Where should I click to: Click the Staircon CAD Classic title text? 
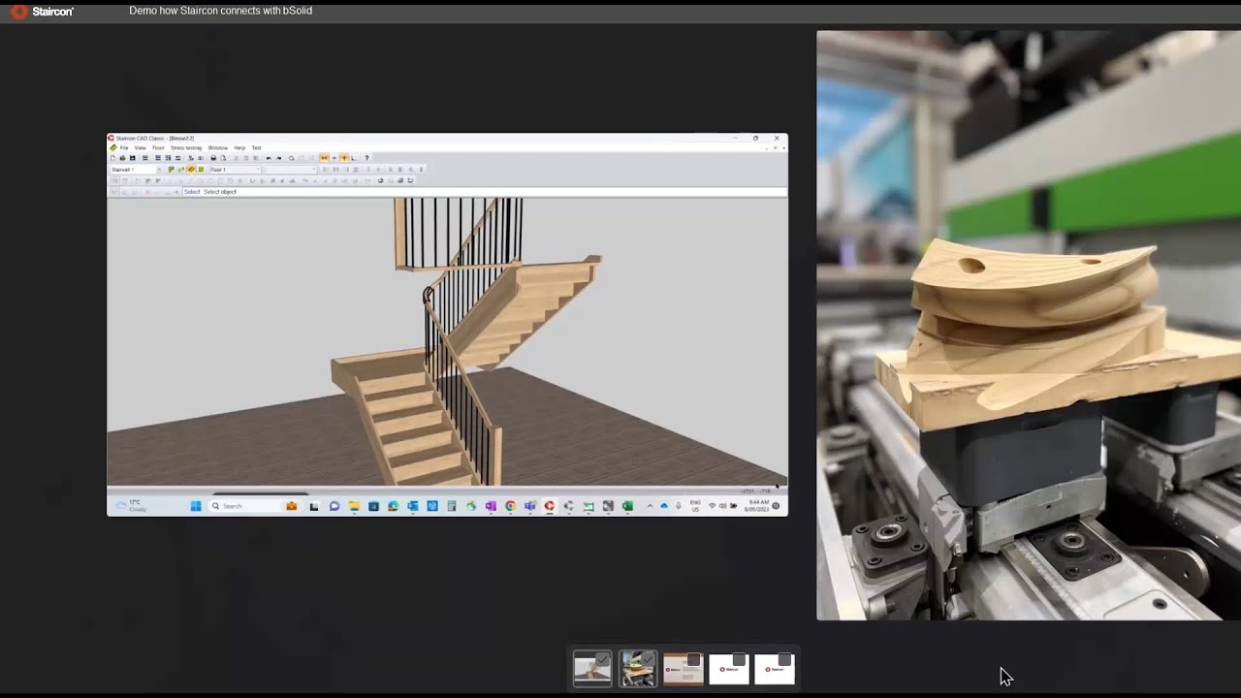(x=155, y=139)
